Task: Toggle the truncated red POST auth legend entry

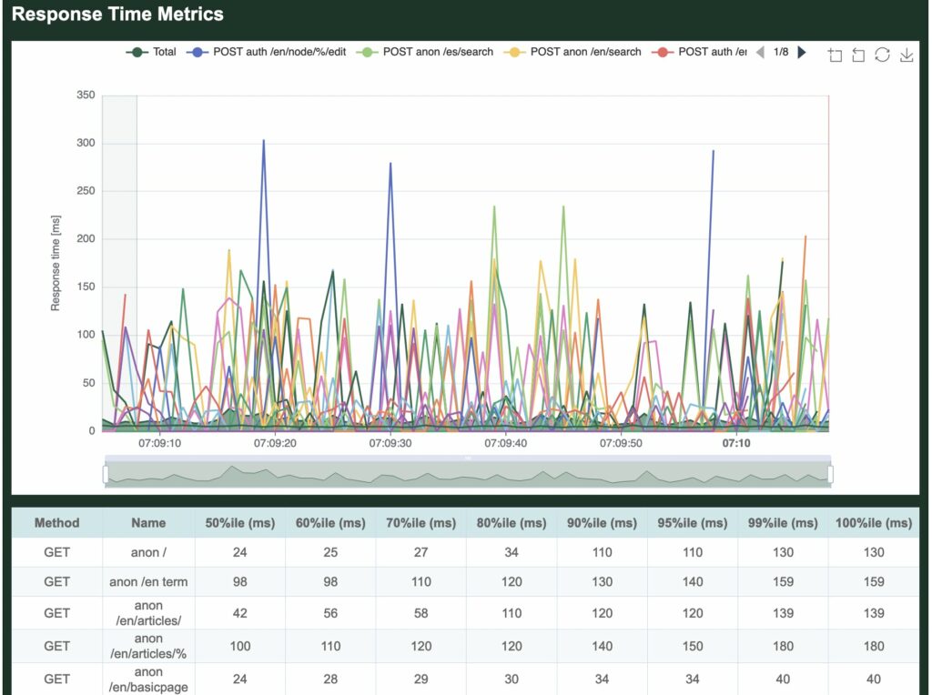Action: [x=699, y=52]
